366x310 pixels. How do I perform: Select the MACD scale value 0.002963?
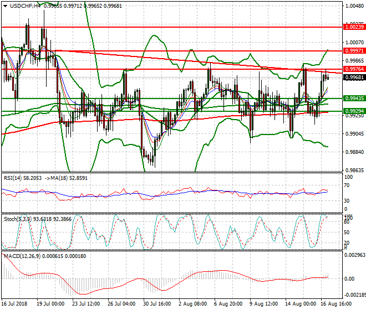(x=355, y=255)
